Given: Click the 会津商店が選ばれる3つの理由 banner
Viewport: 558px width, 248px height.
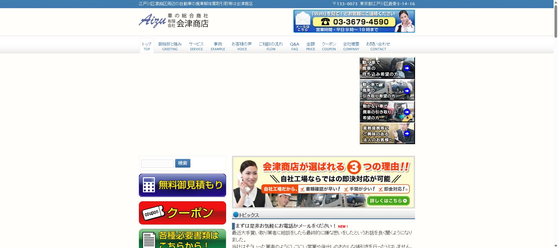Looking at the screenshot, I should [323, 182].
